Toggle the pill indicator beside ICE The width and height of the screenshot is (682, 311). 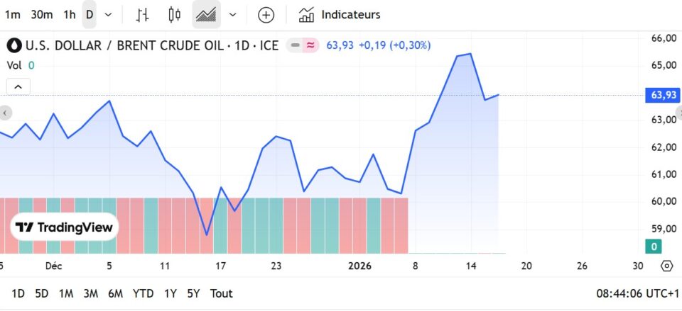(x=303, y=45)
